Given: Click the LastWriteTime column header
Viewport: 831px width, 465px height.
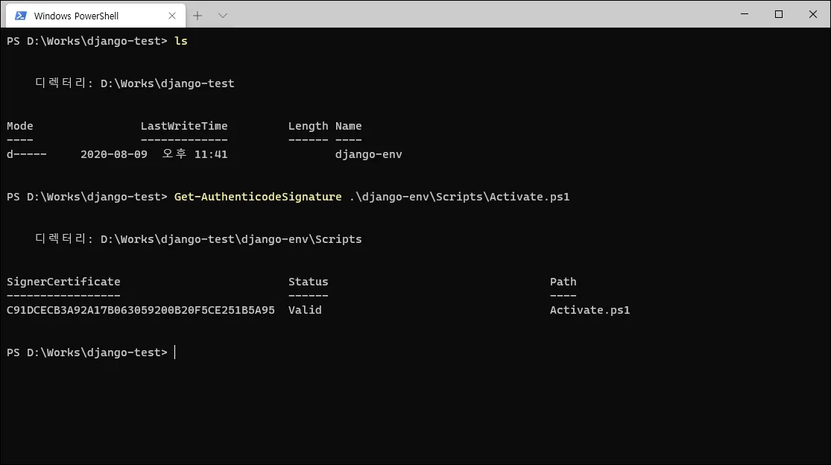Looking at the screenshot, I should click(184, 126).
